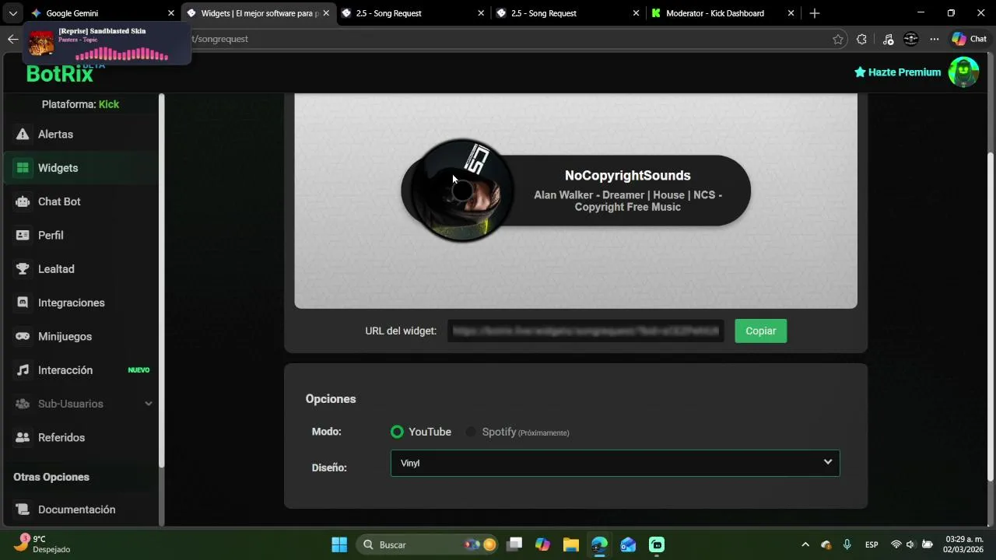
Task: Close the Google Gemini tab
Action: 170,13
